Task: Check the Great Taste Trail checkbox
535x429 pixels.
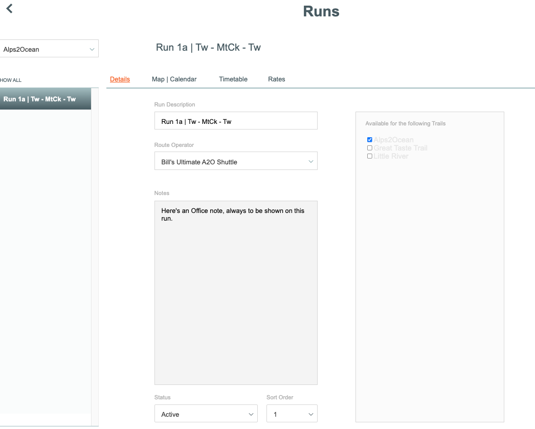Action: [369, 148]
